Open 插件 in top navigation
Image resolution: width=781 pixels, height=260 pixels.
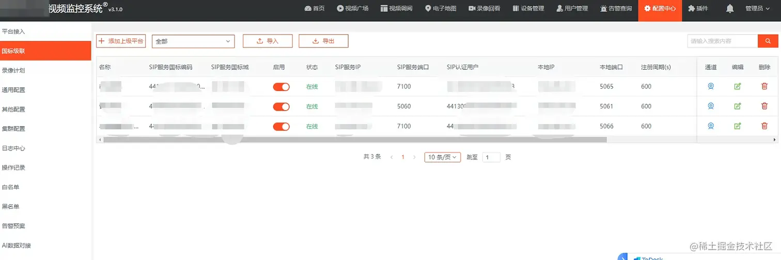(x=698, y=9)
